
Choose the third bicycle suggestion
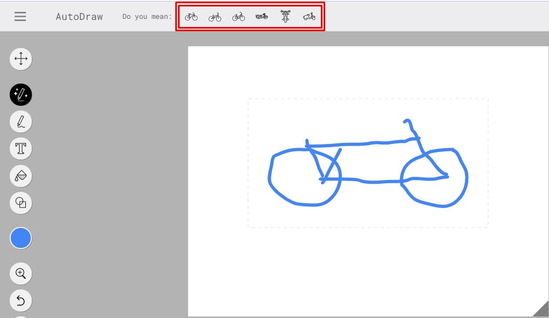pyautogui.click(x=238, y=17)
